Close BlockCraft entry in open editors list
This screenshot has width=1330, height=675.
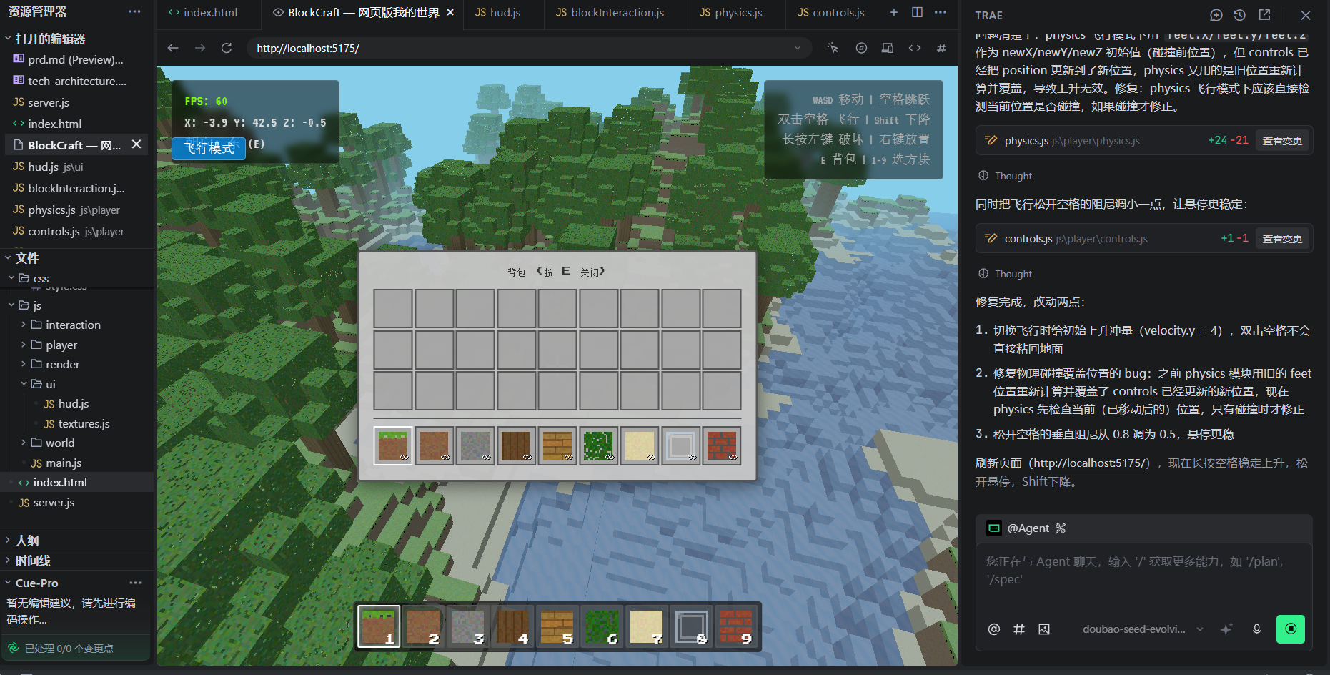coord(137,144)
